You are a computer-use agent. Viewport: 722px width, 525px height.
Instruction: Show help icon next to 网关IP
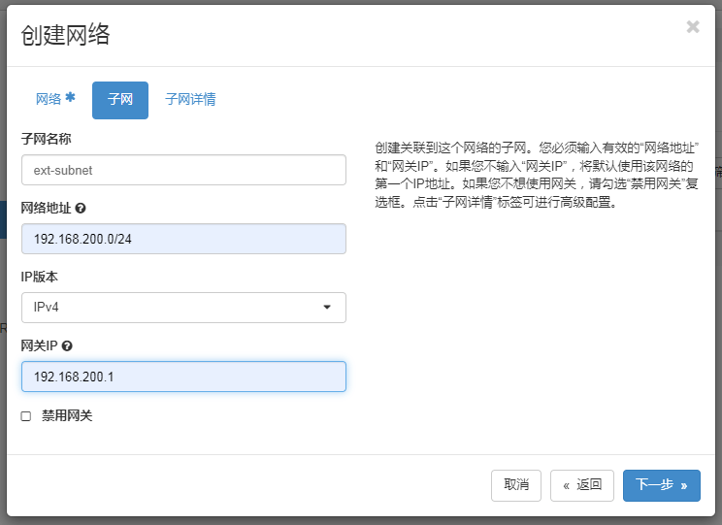(x=67, y=345)
